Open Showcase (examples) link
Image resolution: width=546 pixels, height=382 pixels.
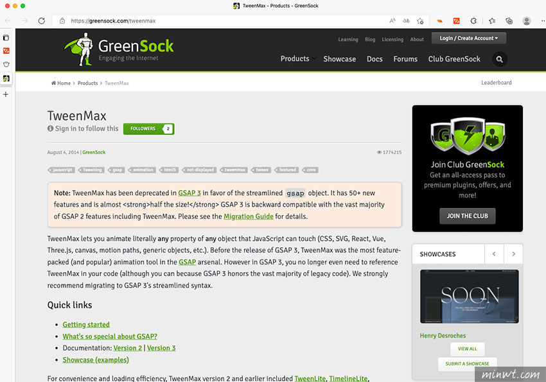tap(96, 360)
